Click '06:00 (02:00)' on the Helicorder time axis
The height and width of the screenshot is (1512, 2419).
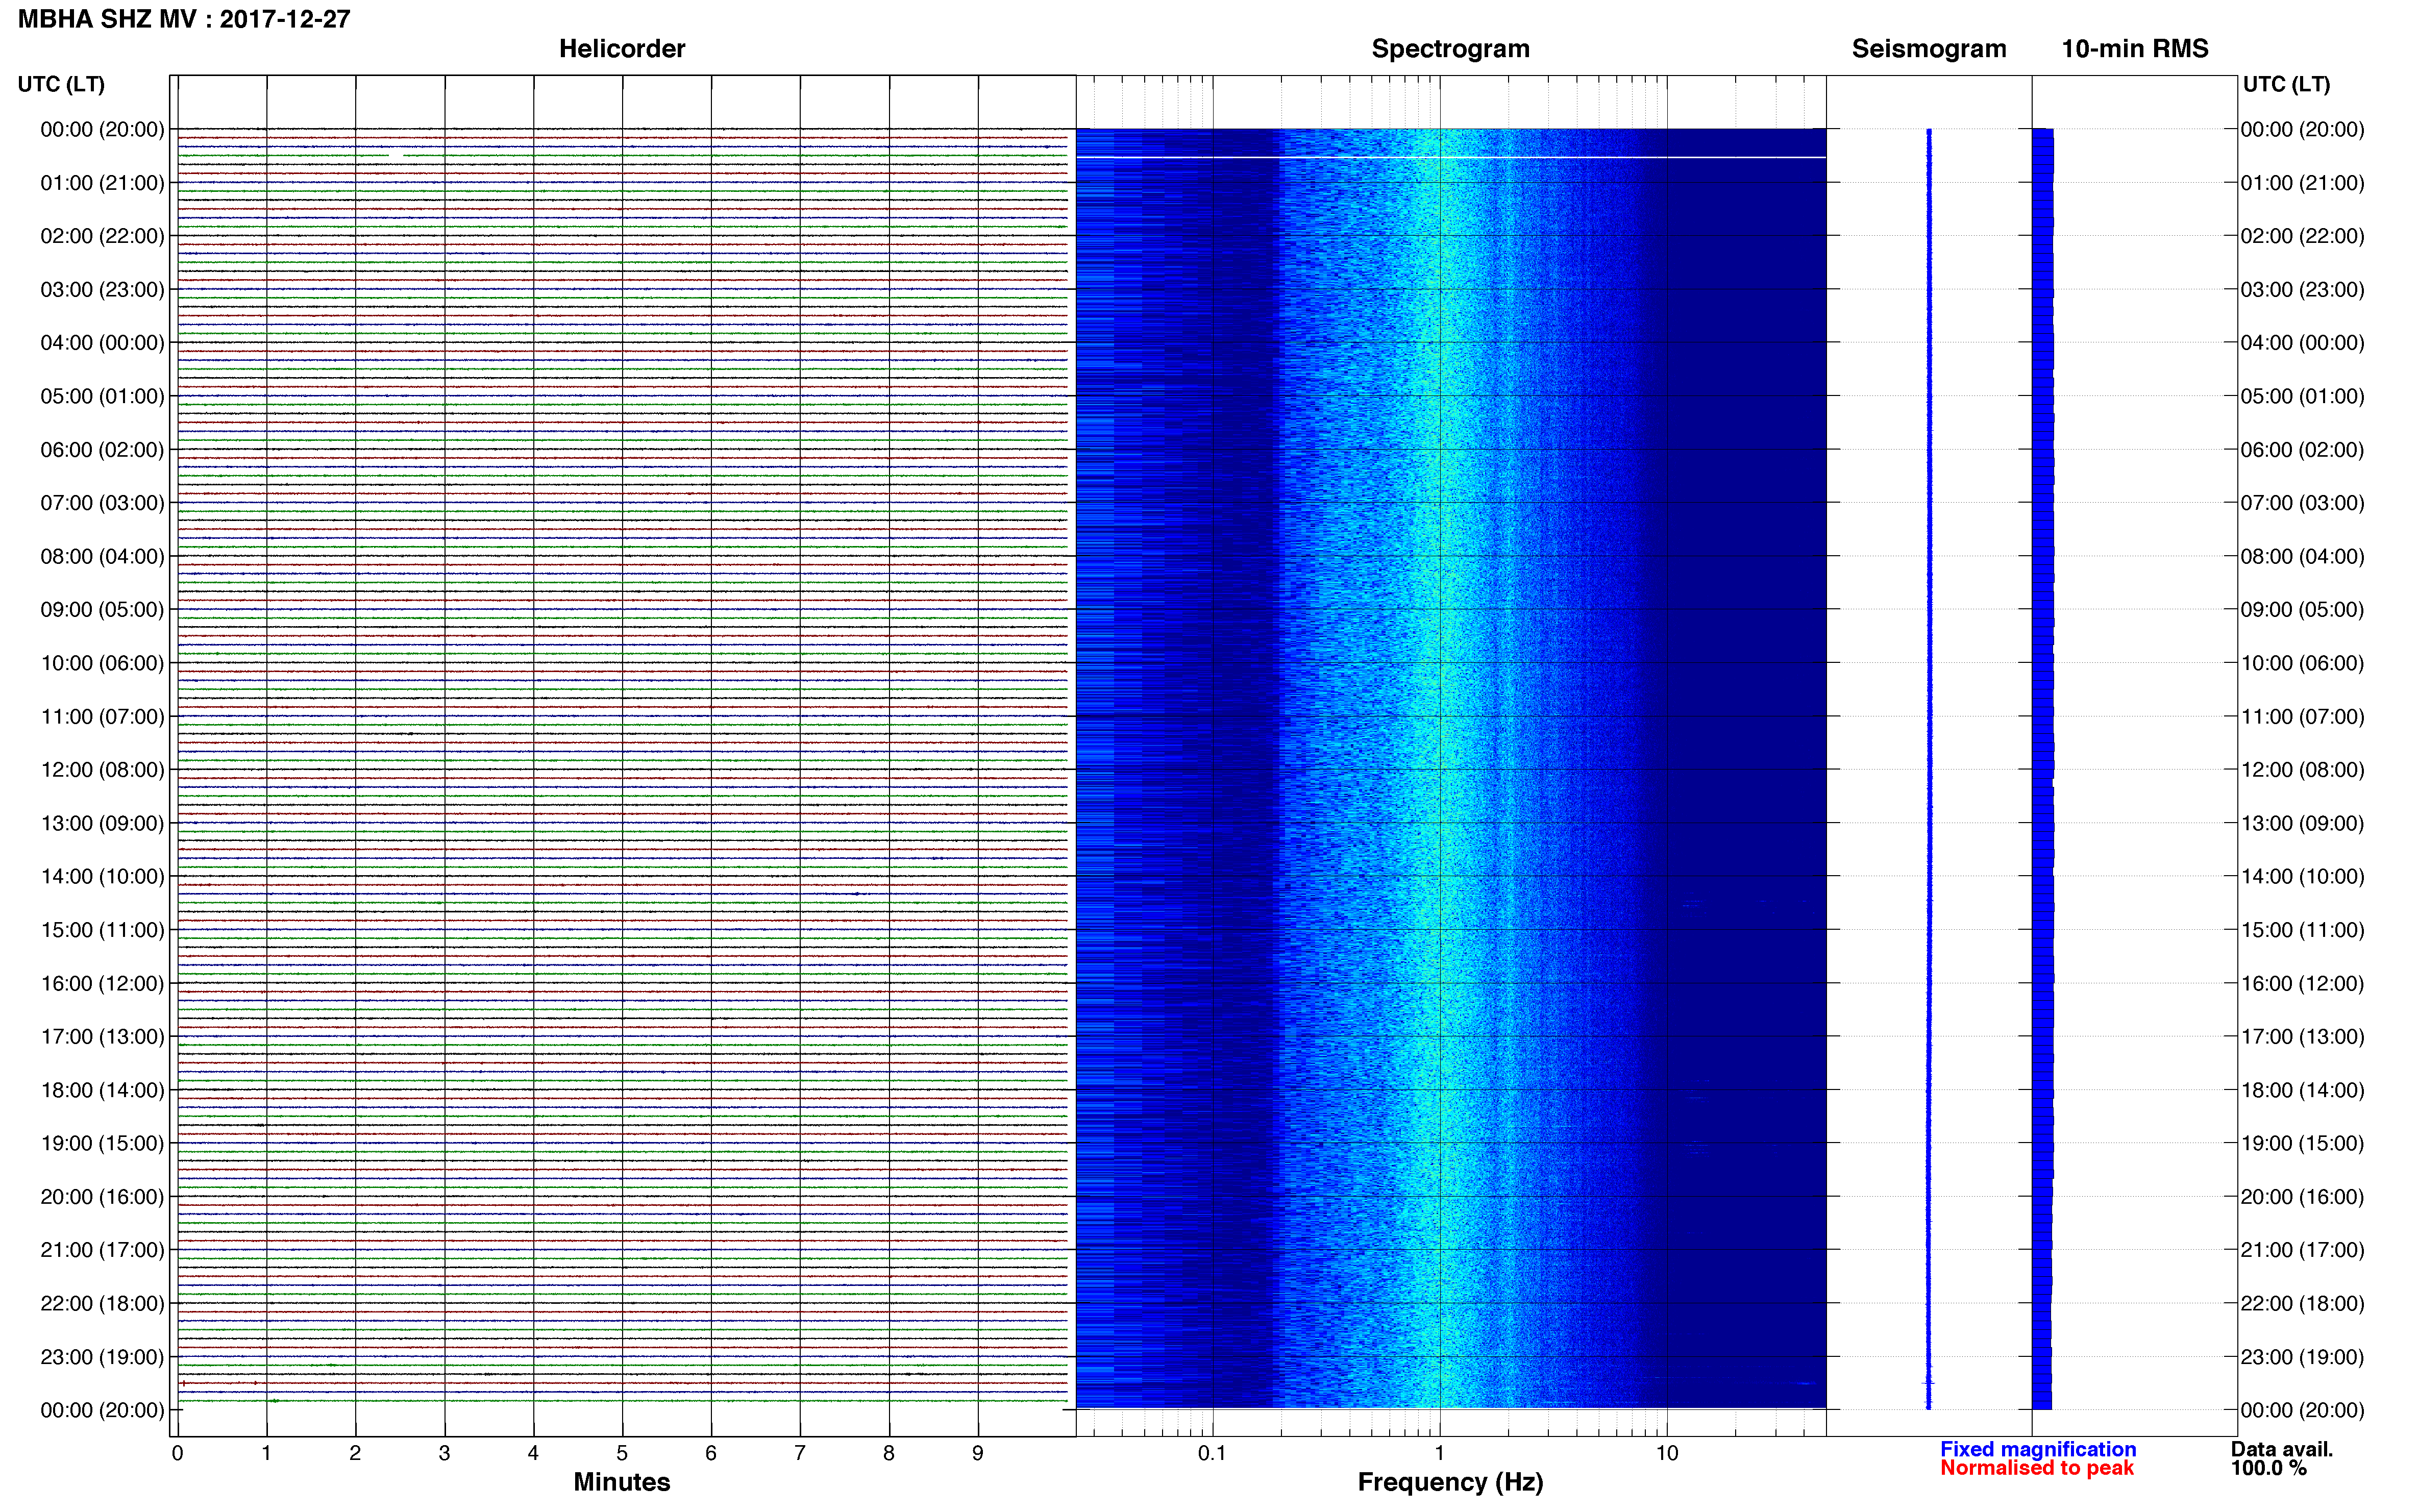[102, 449]
